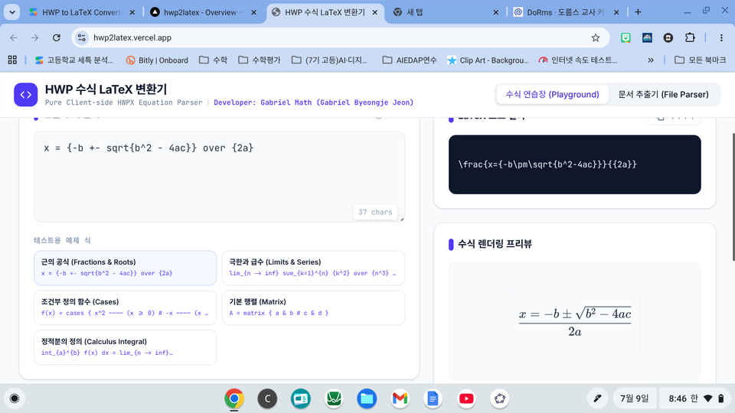
Task: Open Chrome from the shelf
Action: [x=234, y=398]
